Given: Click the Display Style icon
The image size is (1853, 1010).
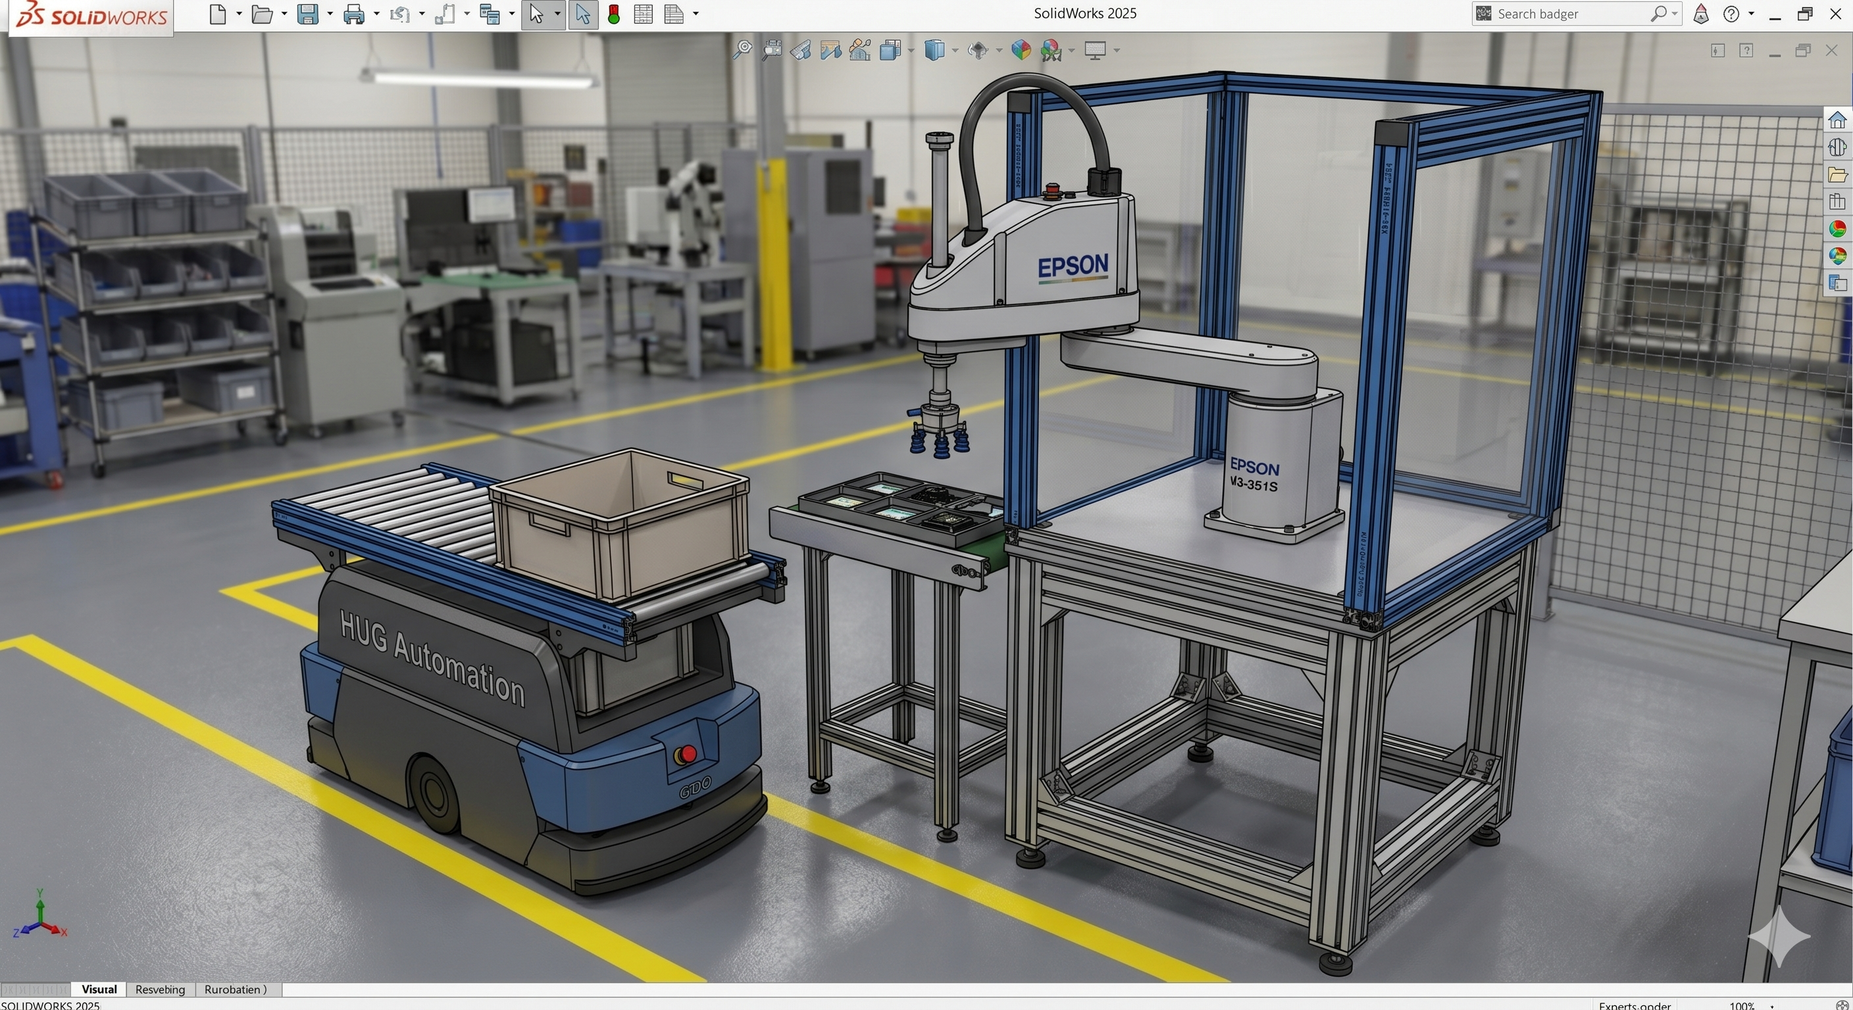Looking at the screenshot, I should 934,49.
